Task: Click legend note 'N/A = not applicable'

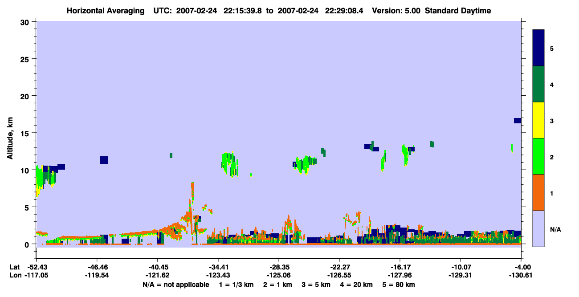Action: pos(175,285)
